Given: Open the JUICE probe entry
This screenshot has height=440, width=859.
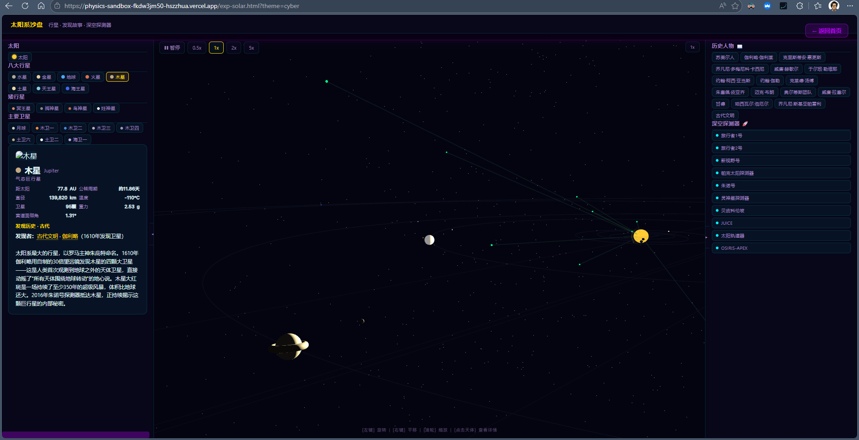Looking at the screenshot, I should pos(781,223).
